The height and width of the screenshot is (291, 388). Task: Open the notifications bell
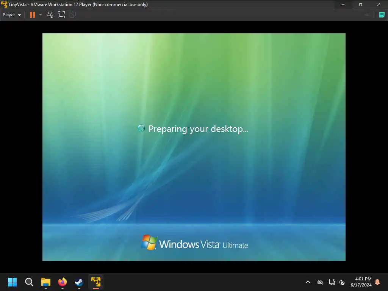click(378, 282)
